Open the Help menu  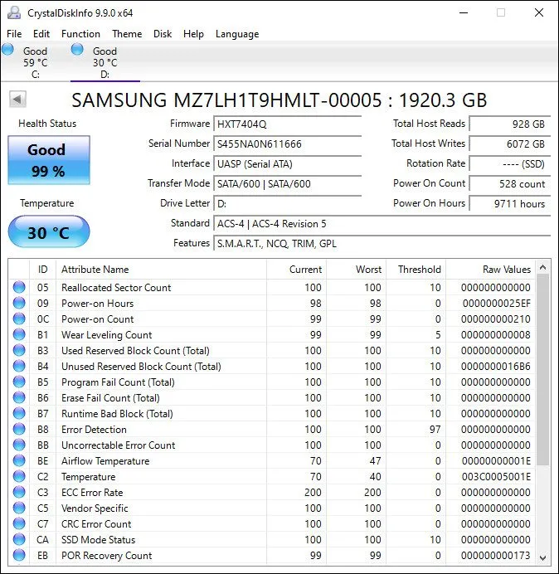click(x=193, y=34)
